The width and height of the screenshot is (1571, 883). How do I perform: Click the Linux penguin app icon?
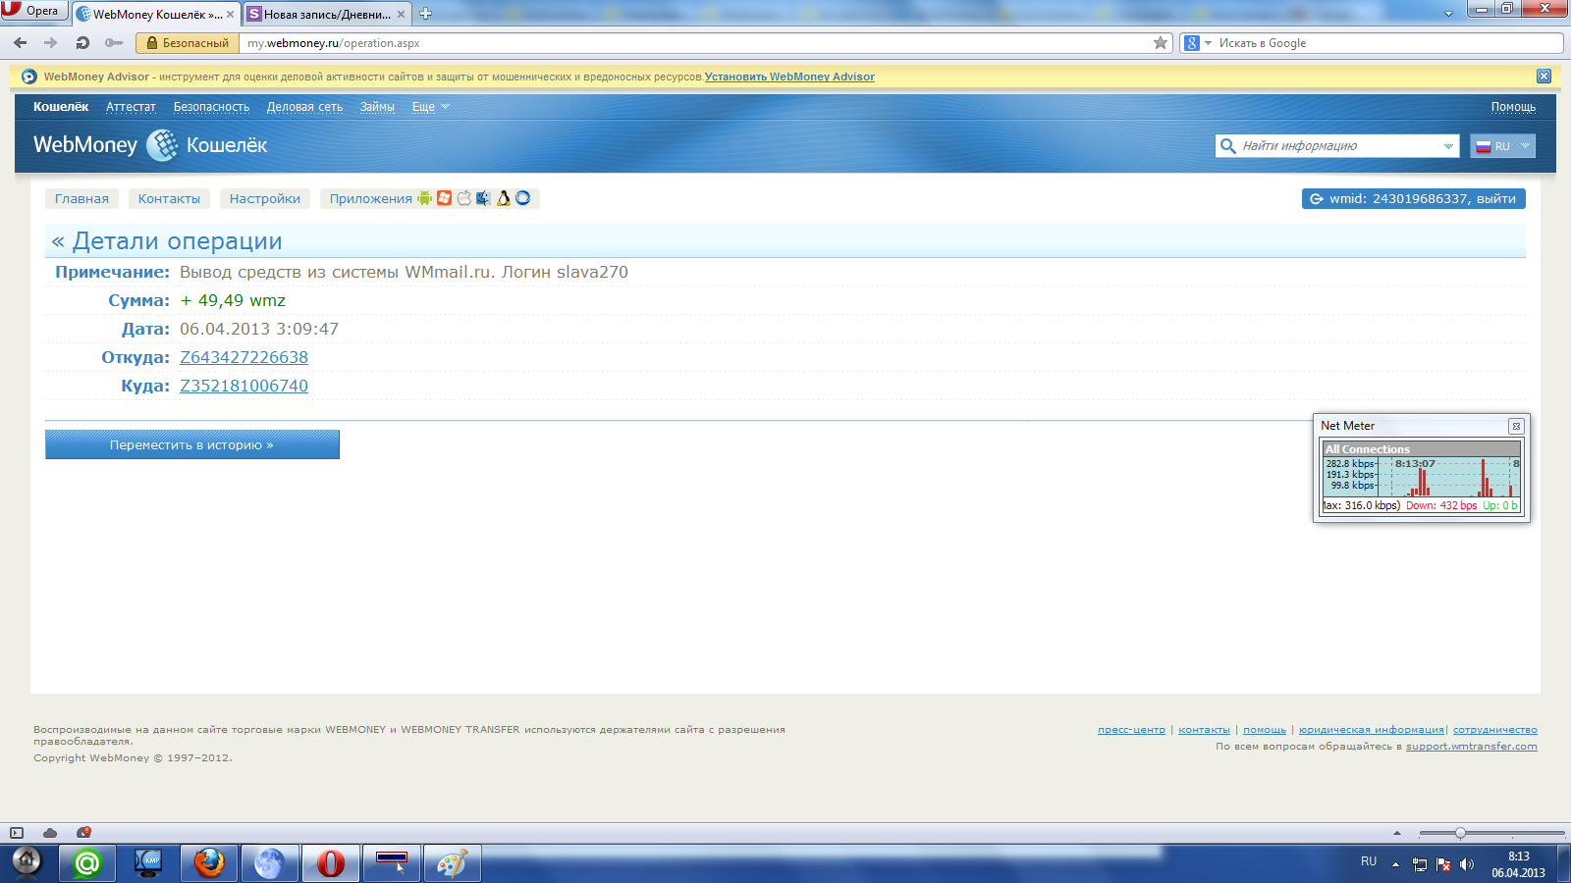coord(504,198)
